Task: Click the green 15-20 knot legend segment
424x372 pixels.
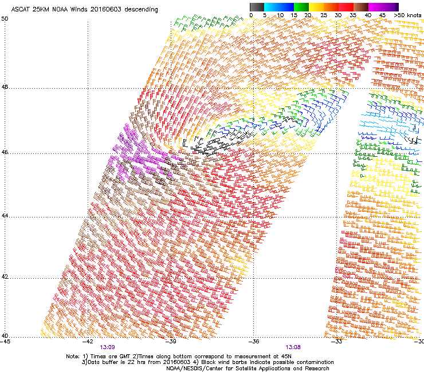Action: 301,7
